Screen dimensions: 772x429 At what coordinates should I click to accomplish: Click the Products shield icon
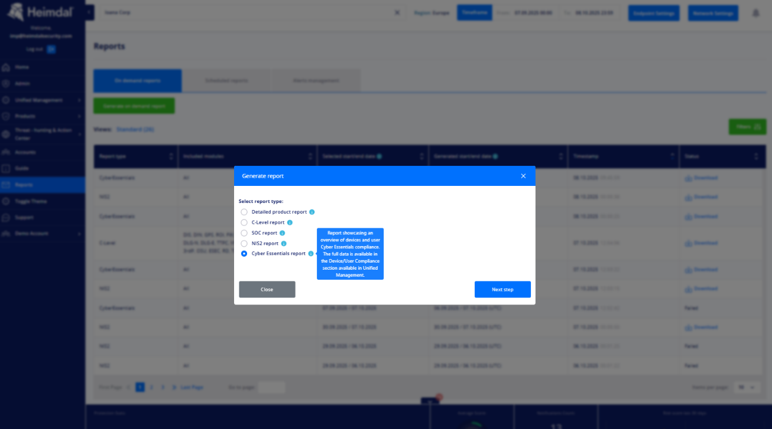pyautogui.click(x=6, y=116)
